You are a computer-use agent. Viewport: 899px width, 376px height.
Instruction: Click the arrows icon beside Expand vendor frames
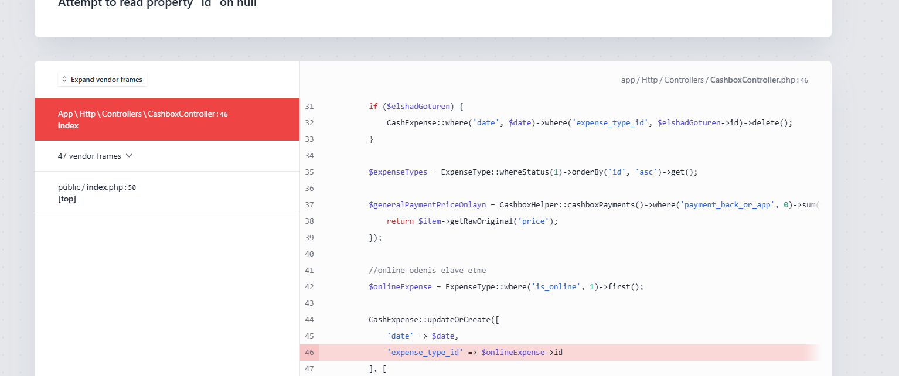(64, 79)
